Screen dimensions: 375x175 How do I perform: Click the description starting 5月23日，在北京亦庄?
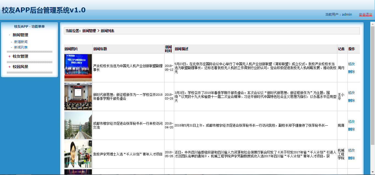point(255,68)
